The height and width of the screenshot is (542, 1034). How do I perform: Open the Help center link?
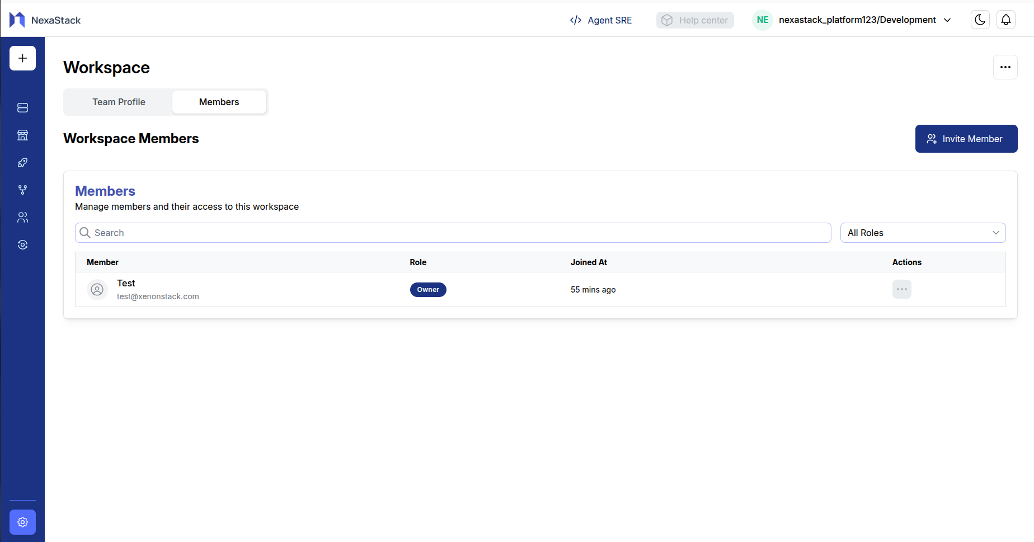coord(695,20)
